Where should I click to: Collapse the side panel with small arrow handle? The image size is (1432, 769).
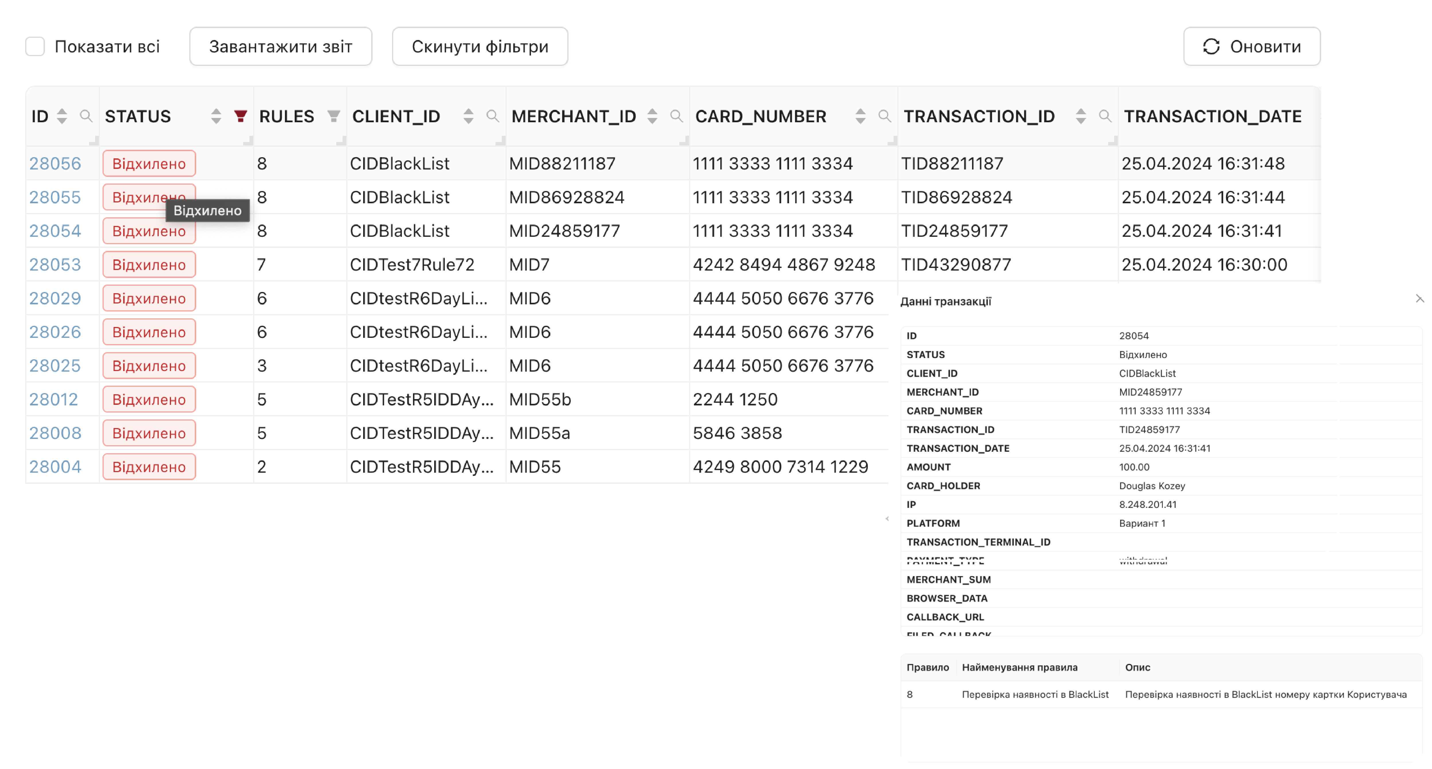pyautogui.click(x=887, y=519)
